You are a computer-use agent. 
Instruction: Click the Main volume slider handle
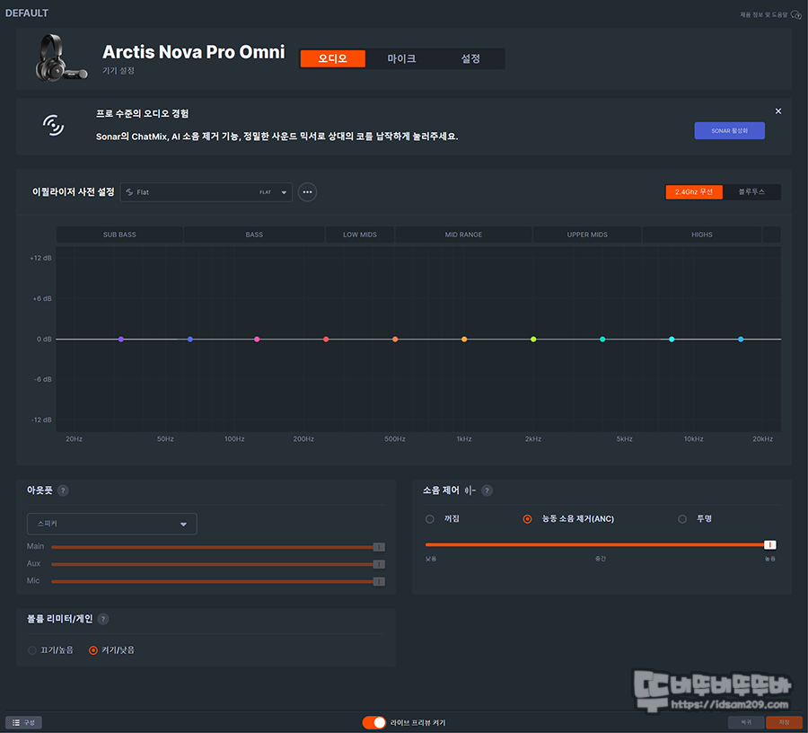tap(379, 547)
